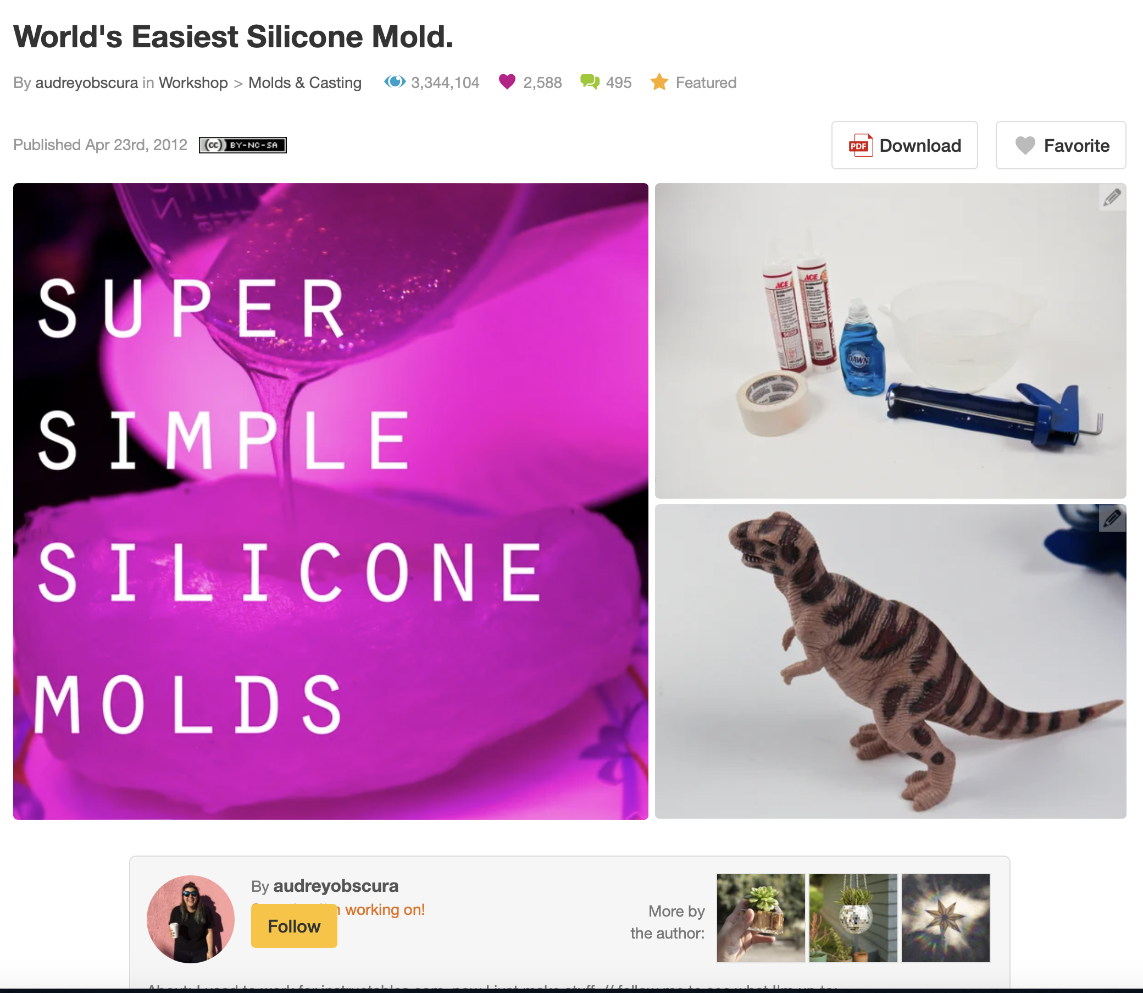1143x993 pixels.
Task: Open the hanging disco ball planter thumbnail
Action: click(853, 918)
